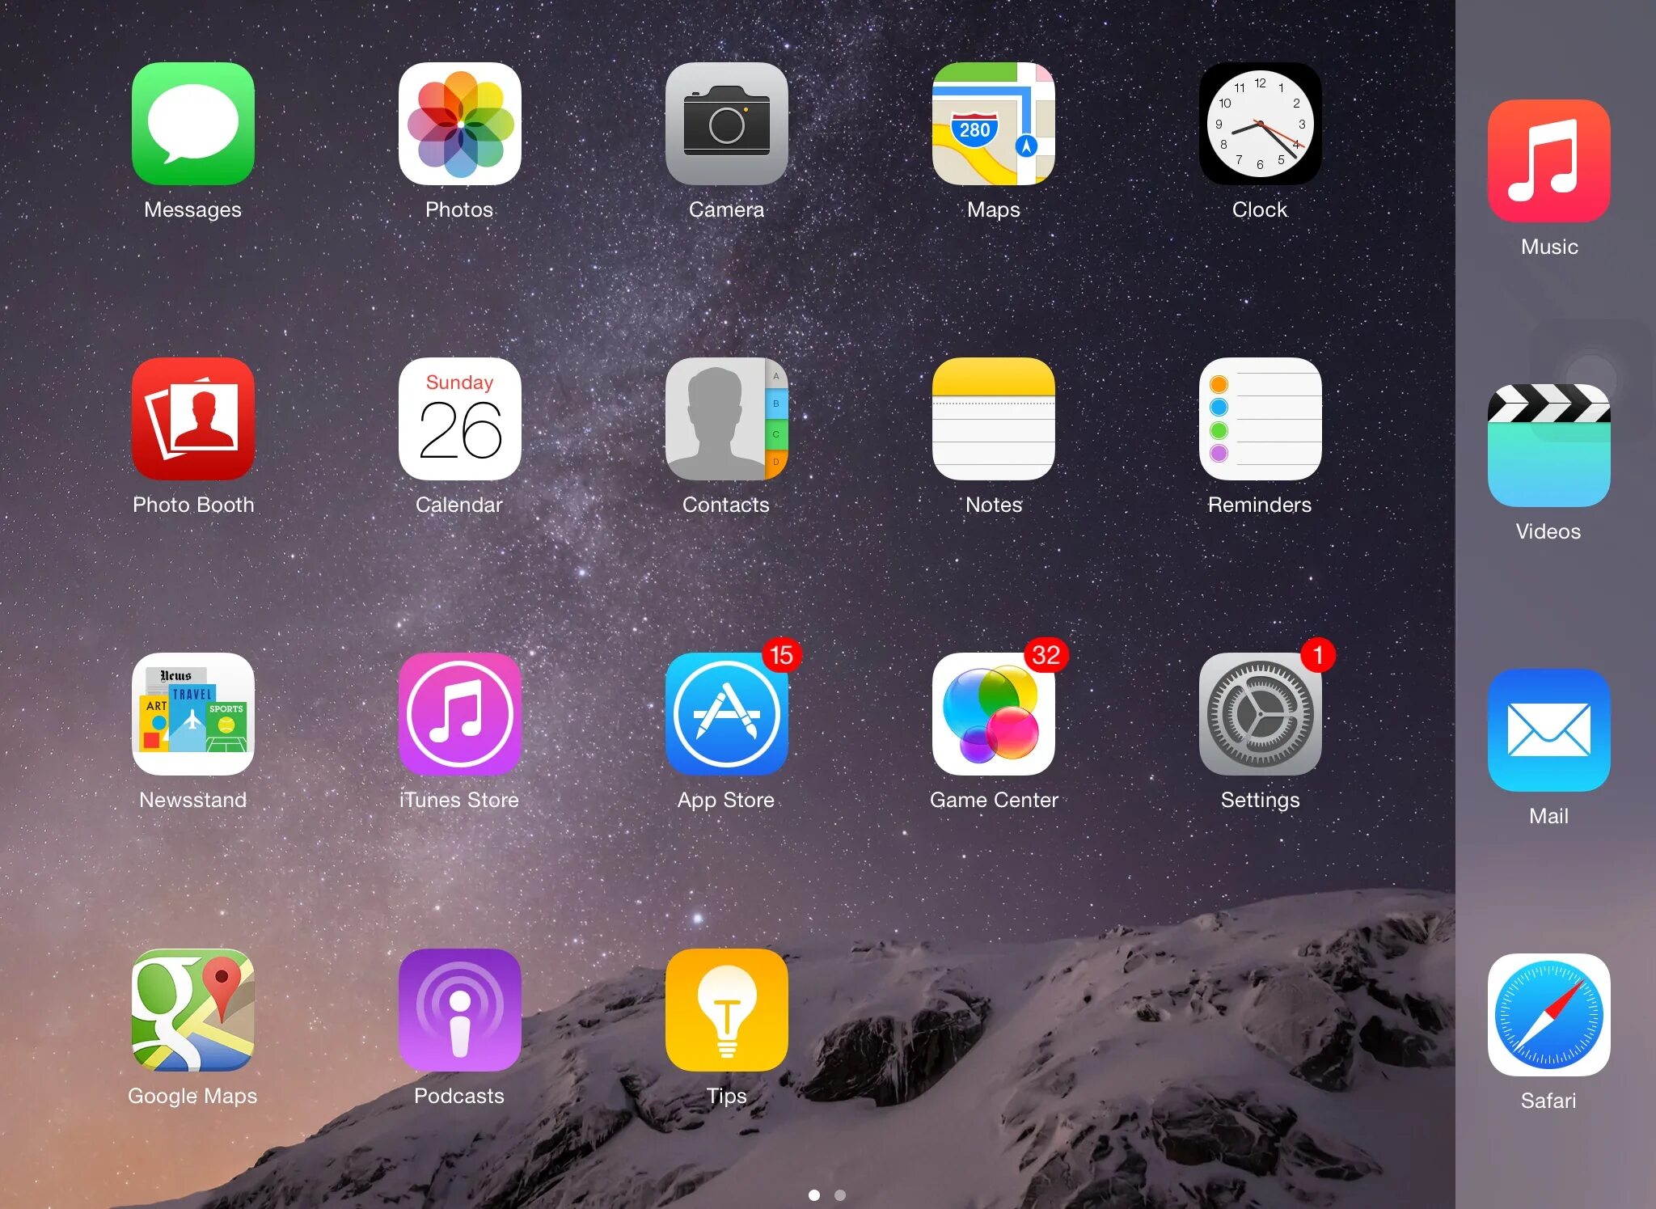Open Calendar showing Sunday 26
The width and height of the screenshot is (1656, 1209).
point(459,419)
